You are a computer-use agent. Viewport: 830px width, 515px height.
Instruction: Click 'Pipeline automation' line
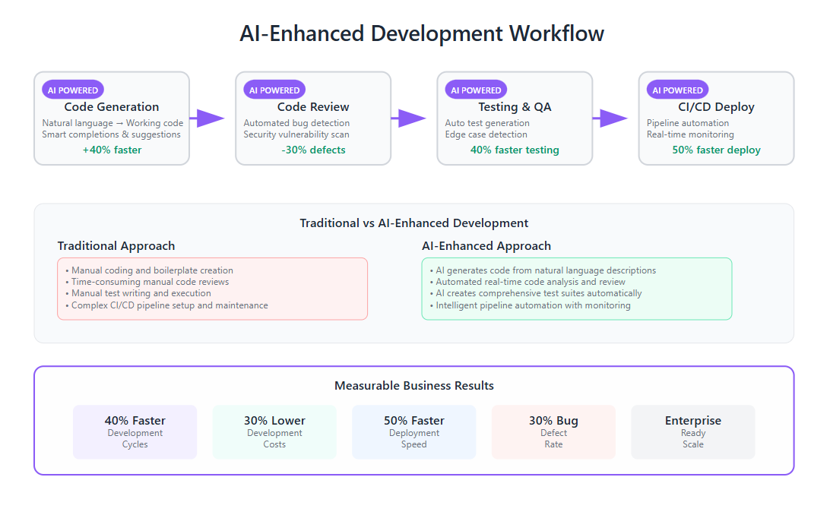point(688,122)
